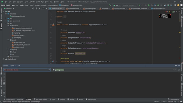
Task: Expand the mipmap folder
Action: pos(8,49)
